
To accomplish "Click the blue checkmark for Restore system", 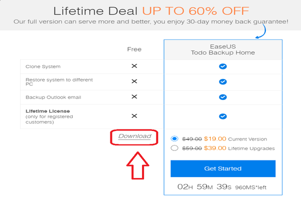I will point(223,81).
